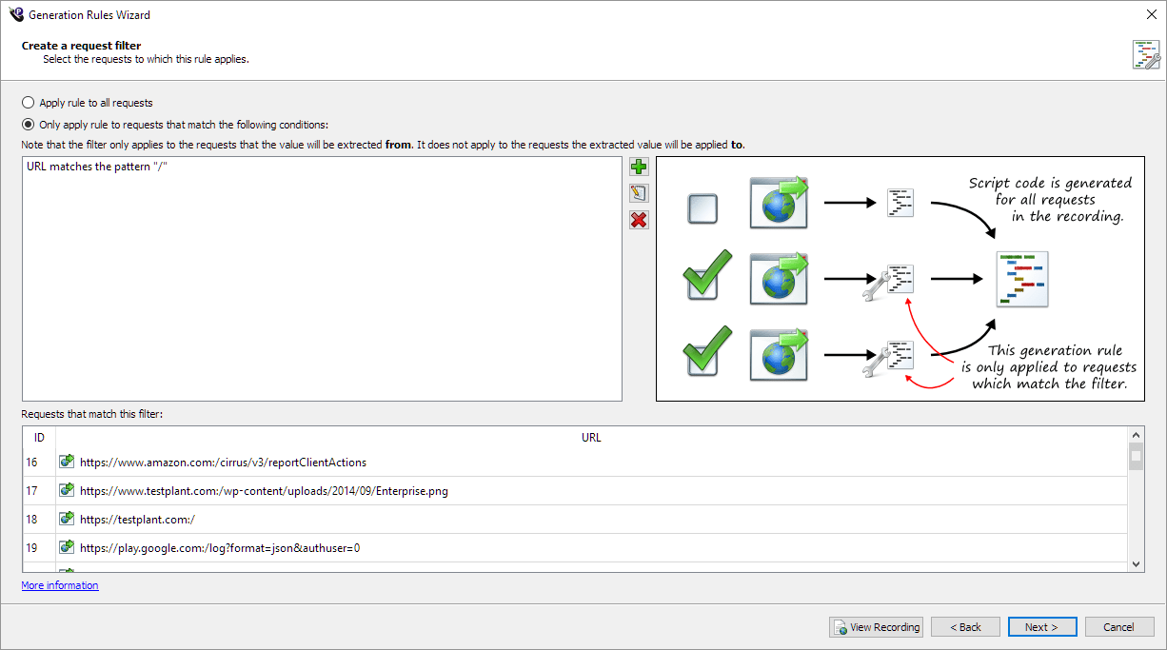This screenshot has width=1167, height=650.
Task: Click the Eggplant logo in the title bar
Action: pyautogui.click(x=15, y=14)
